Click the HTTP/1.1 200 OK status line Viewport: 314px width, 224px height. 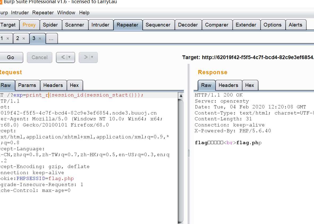[x=219, y=95]
